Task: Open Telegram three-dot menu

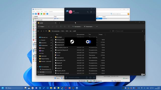Action: pos(94,12)
